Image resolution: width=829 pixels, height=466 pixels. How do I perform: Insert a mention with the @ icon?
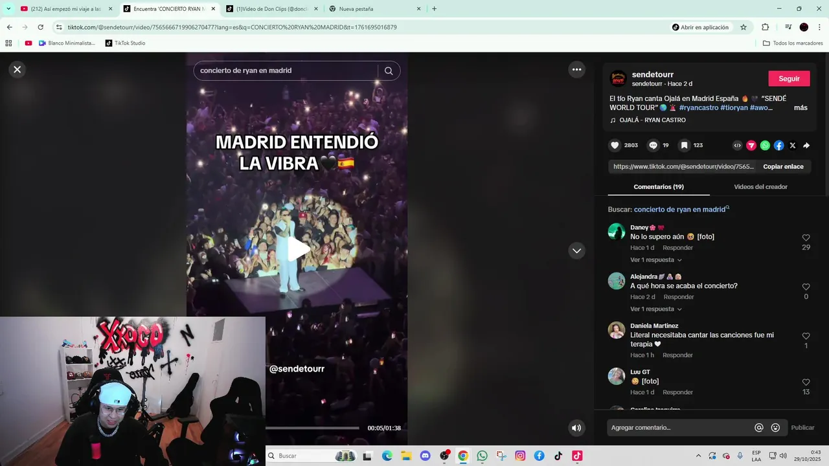759,428
